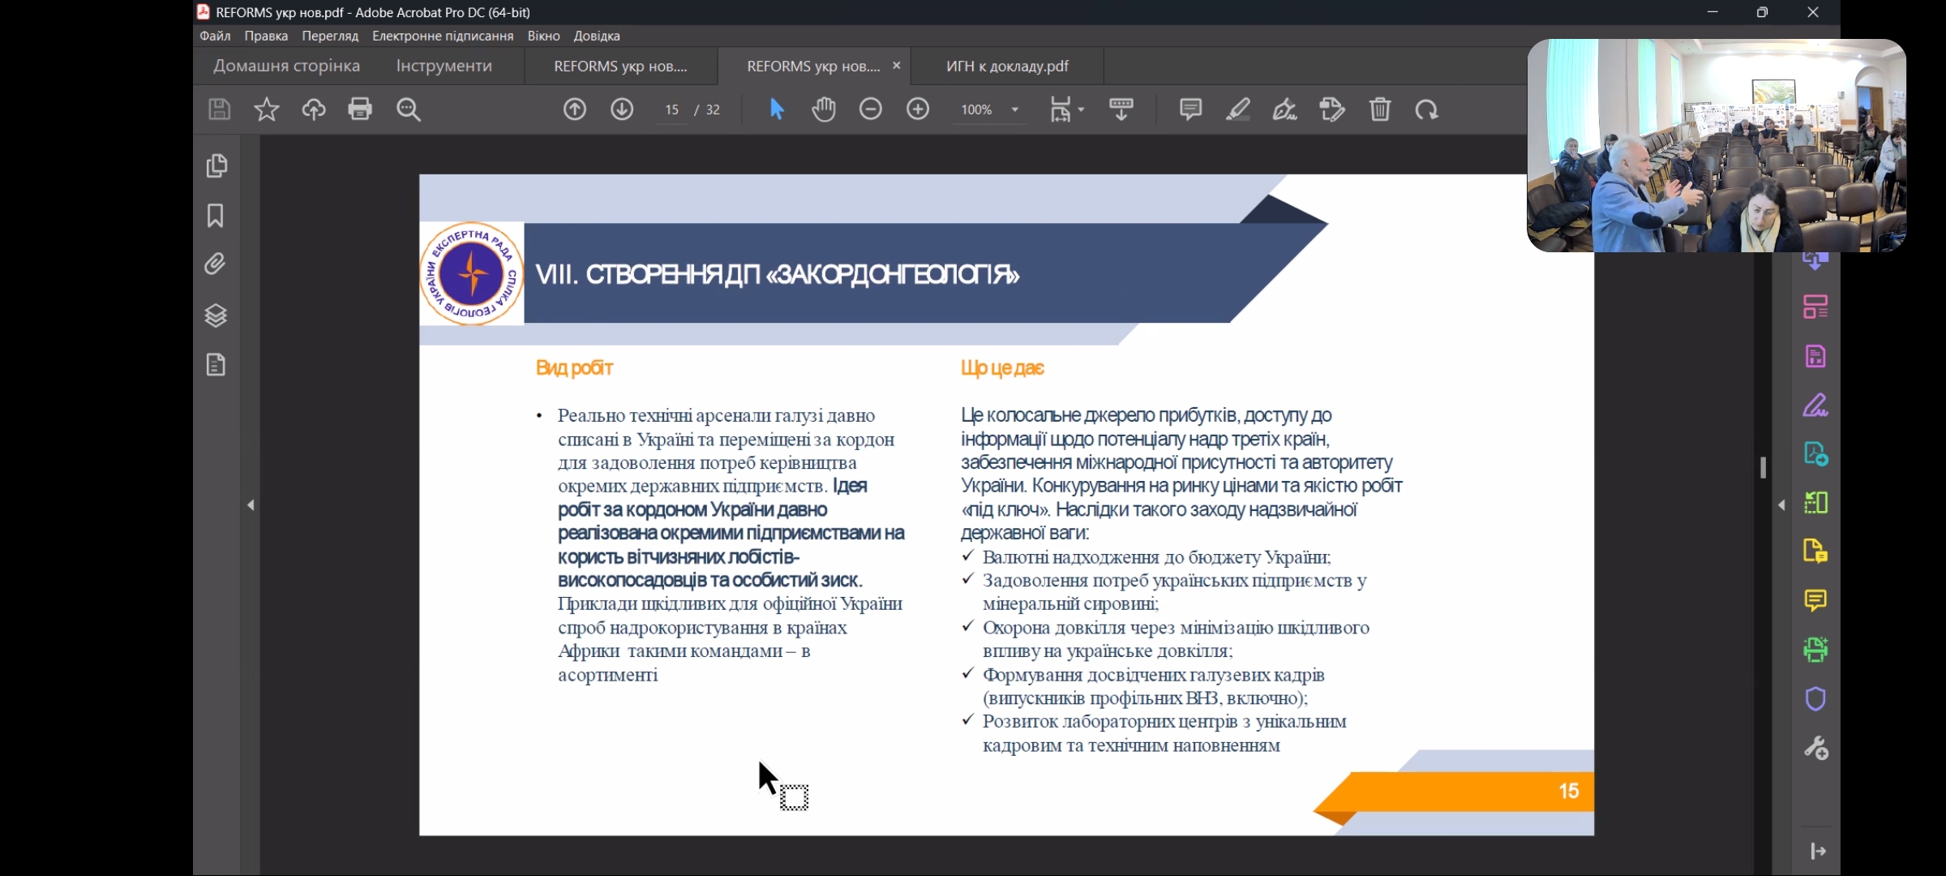Open the page thumbnails panel

(x=216, y=166)
